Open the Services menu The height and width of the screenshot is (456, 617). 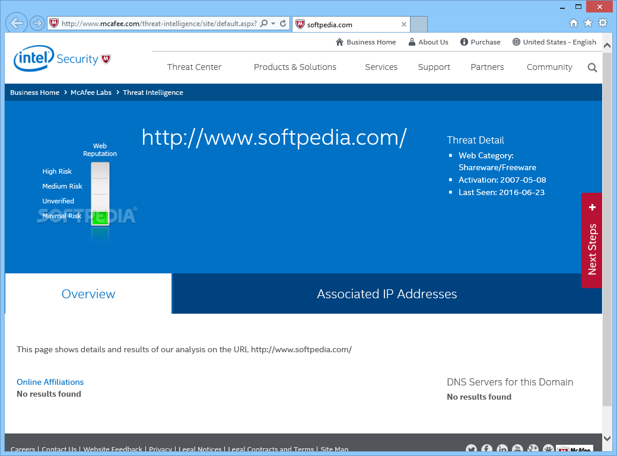(x=381, y=67)
